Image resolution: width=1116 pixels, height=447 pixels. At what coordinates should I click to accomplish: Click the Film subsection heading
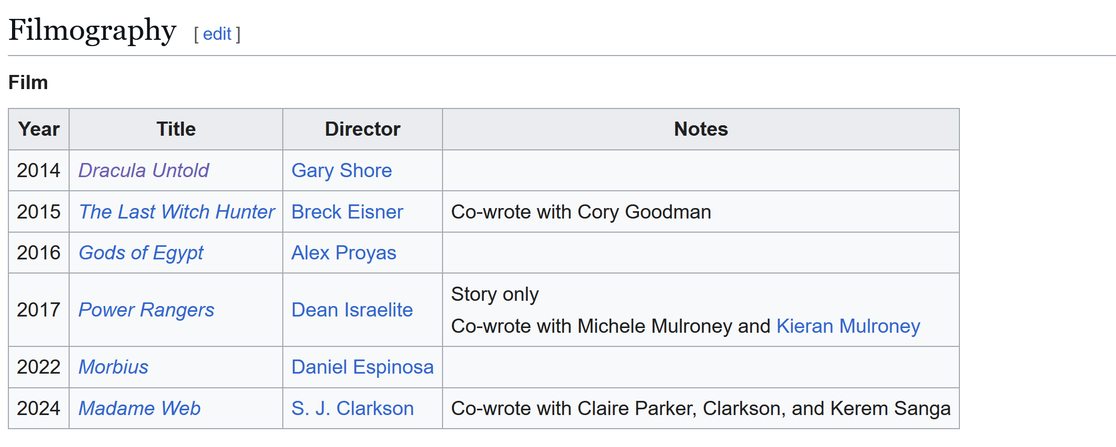click(28, 82)
